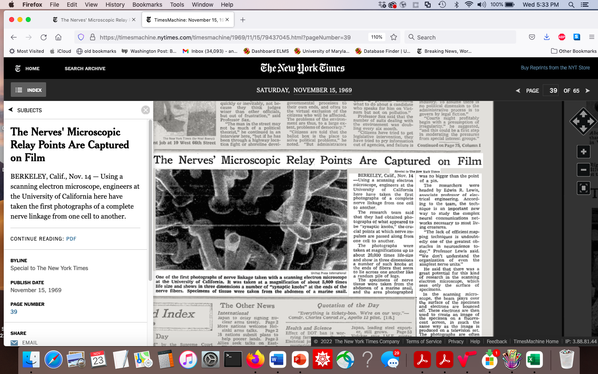
Task: Go to next newspaper page arrow
Action: tap(588, 91)
